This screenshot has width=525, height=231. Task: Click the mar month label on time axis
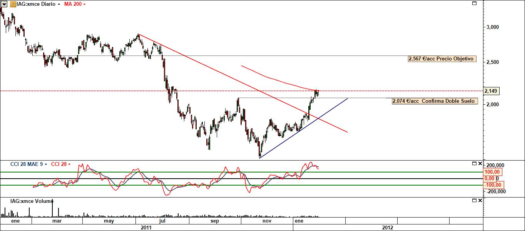(x=57, y=221)
